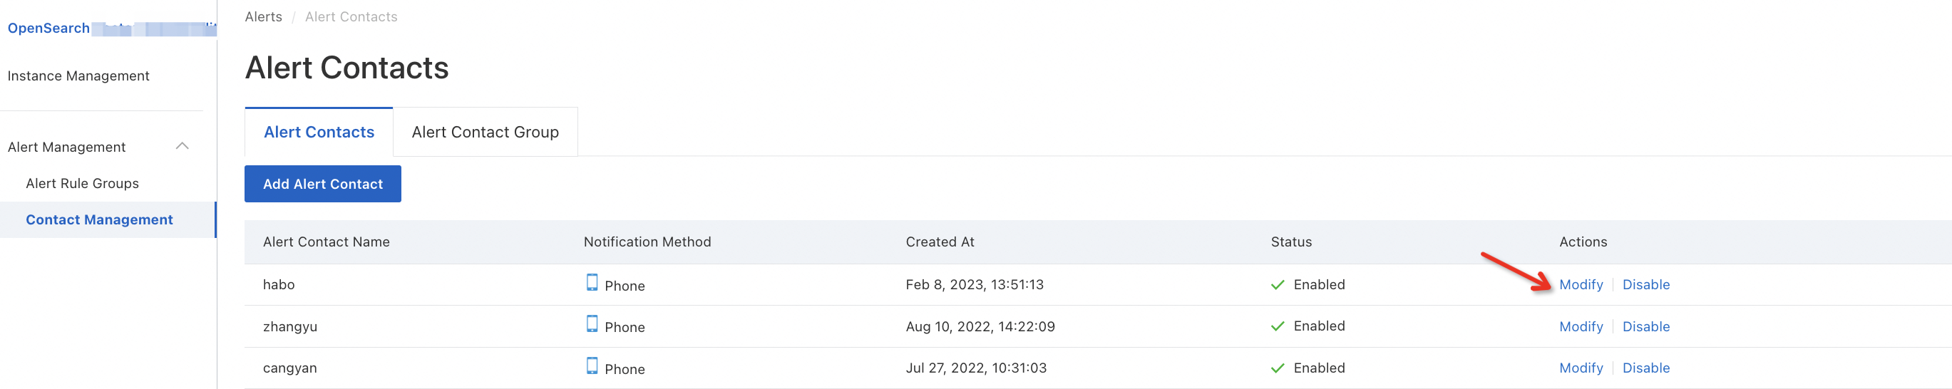Click the Alerts breadcrumb link
Screen dimensions: 1952x389
click(x=263, y=16)
